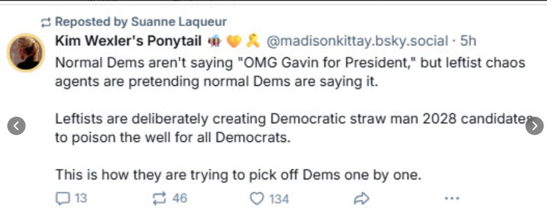The height and width of the screenshot is (218, 547).
Task: Like the post with the heart icon
Action: [257, 199]
